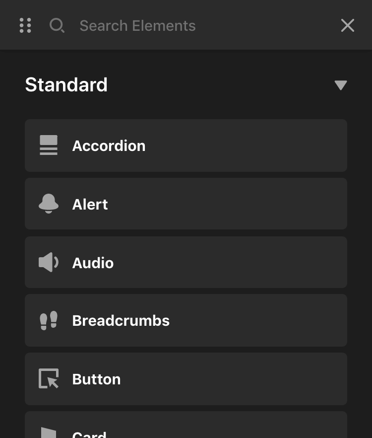The image size is (372, 438).
Task: Click the magnifying glass search icon
Action: point(57,25)
